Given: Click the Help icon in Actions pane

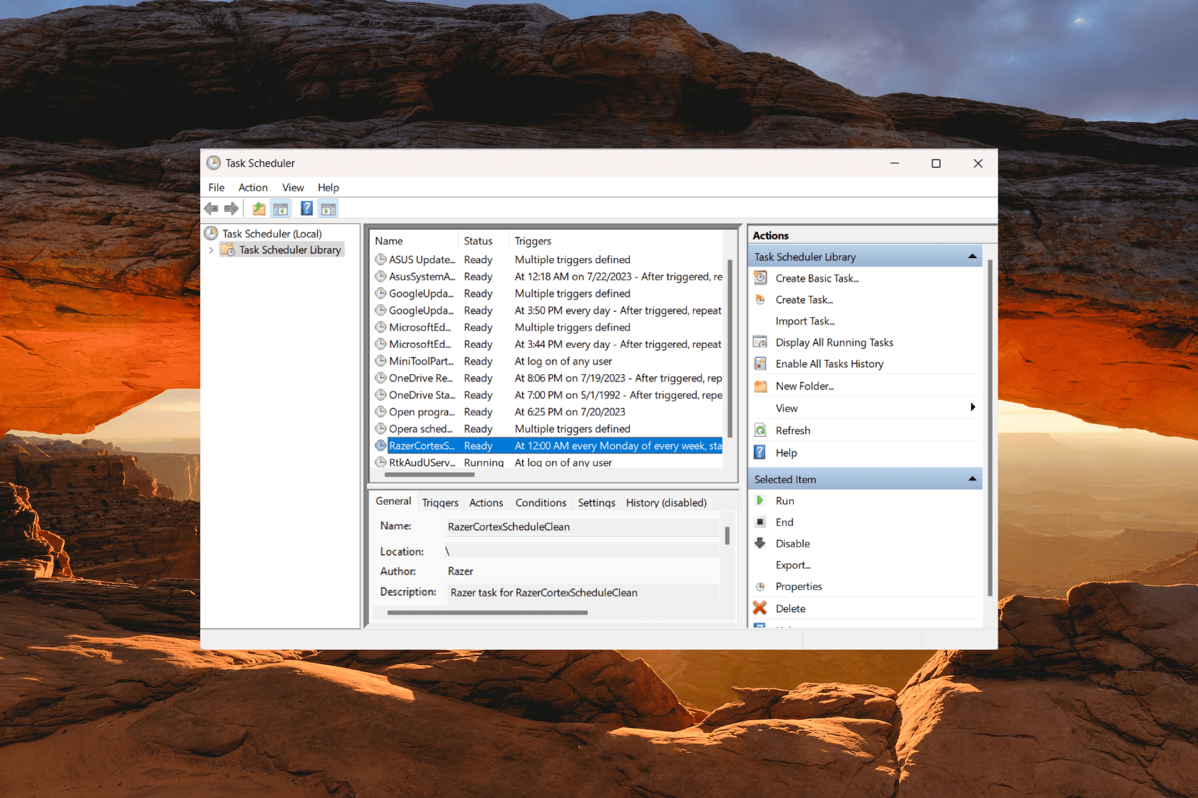Looking at the screenshot, I should point(760,453).
